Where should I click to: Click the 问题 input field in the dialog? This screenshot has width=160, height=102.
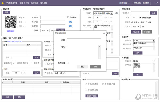click(84, 40)
